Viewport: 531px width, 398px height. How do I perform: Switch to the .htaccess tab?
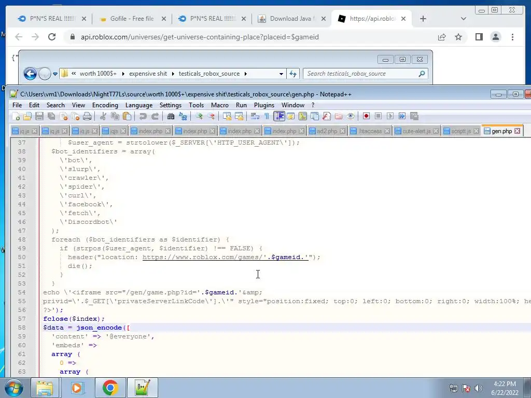point(370,131)
